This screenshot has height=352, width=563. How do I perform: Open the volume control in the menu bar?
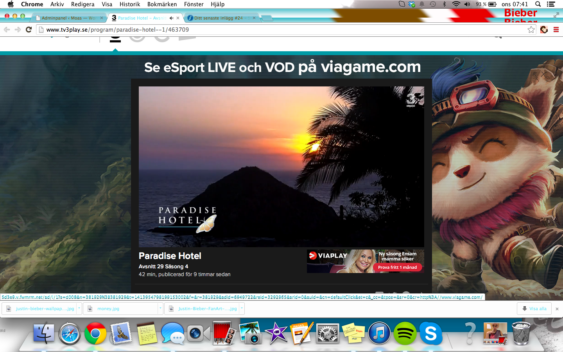coord(467,4)
